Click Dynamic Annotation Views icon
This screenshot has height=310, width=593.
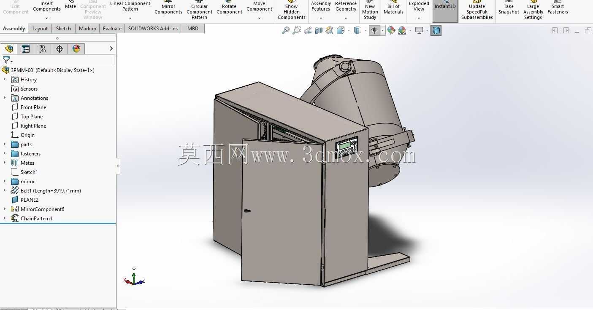[330, 30]
